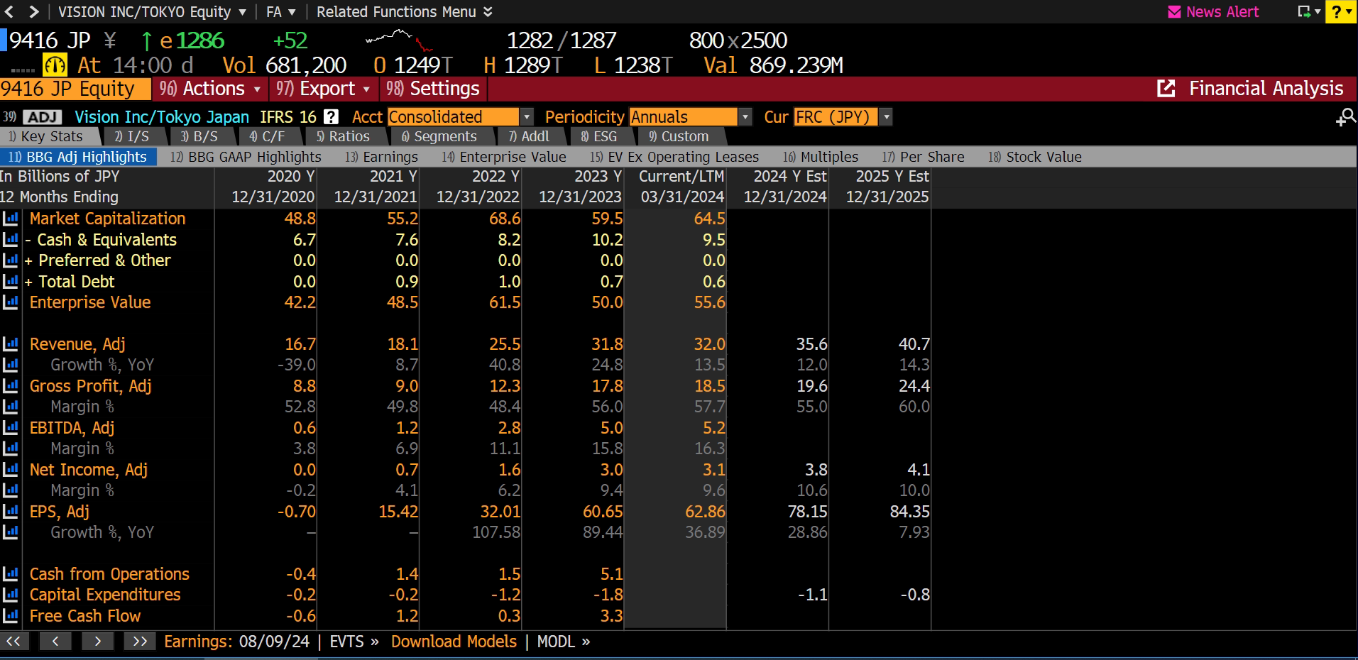Open chart icon for Preferred & Other row
Screen dimensions: 1358x660
tap(11, 260)
